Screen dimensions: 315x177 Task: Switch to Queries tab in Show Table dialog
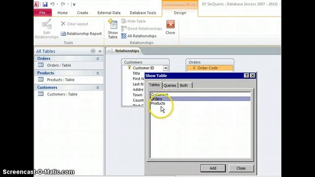pos(170,86)
